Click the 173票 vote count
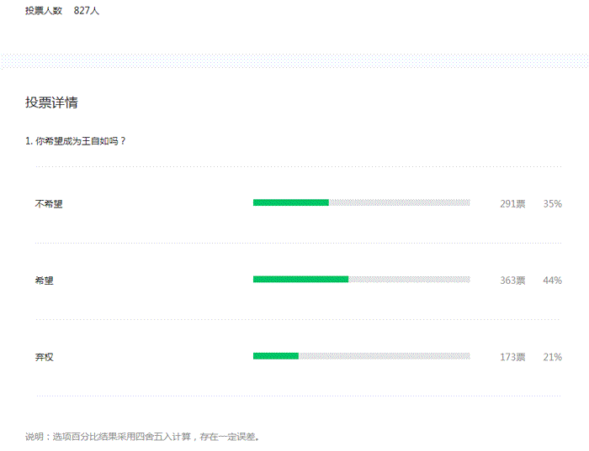Viewport: 589px width, 451px height. coord(512,357)
